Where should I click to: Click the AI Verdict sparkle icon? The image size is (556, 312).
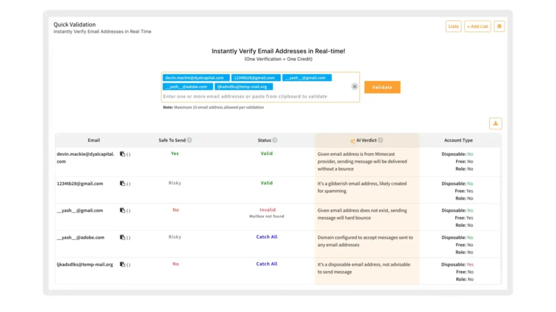[352, 141]
